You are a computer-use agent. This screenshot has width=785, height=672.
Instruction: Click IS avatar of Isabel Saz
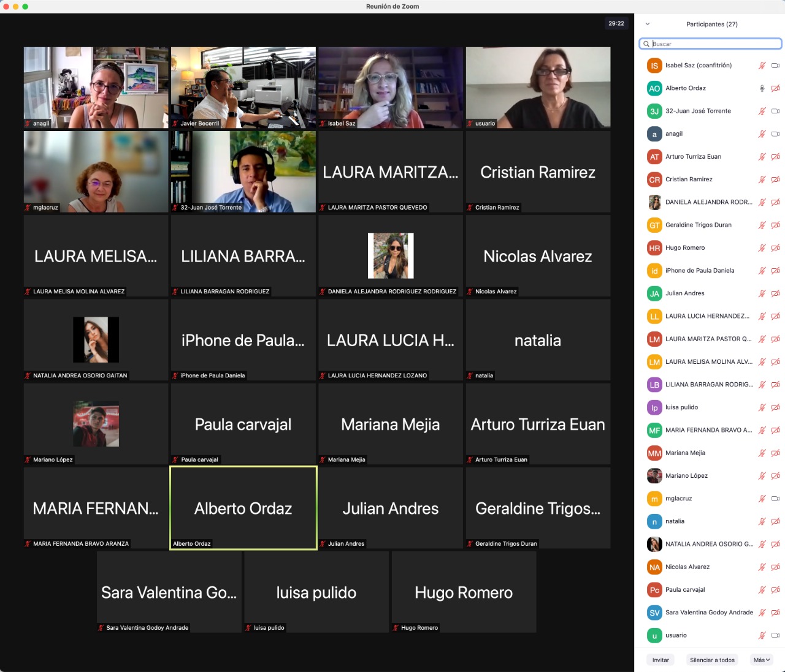click(654, 66)
